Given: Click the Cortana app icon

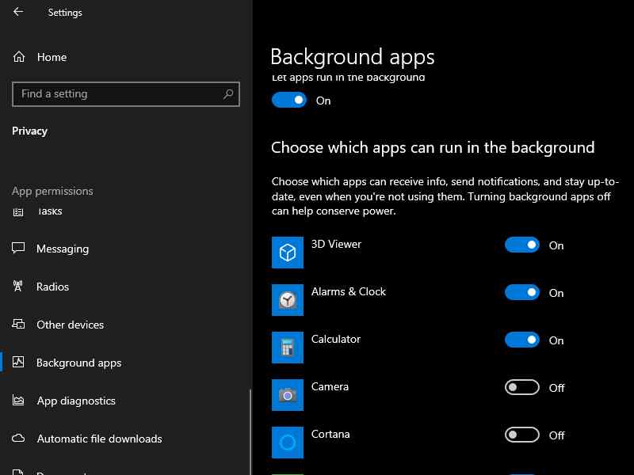Looking at the screenshot, I should tap(288, 443).
